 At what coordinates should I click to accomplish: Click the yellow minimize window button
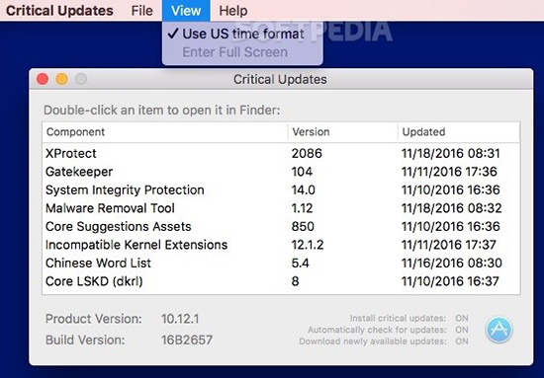61,79
